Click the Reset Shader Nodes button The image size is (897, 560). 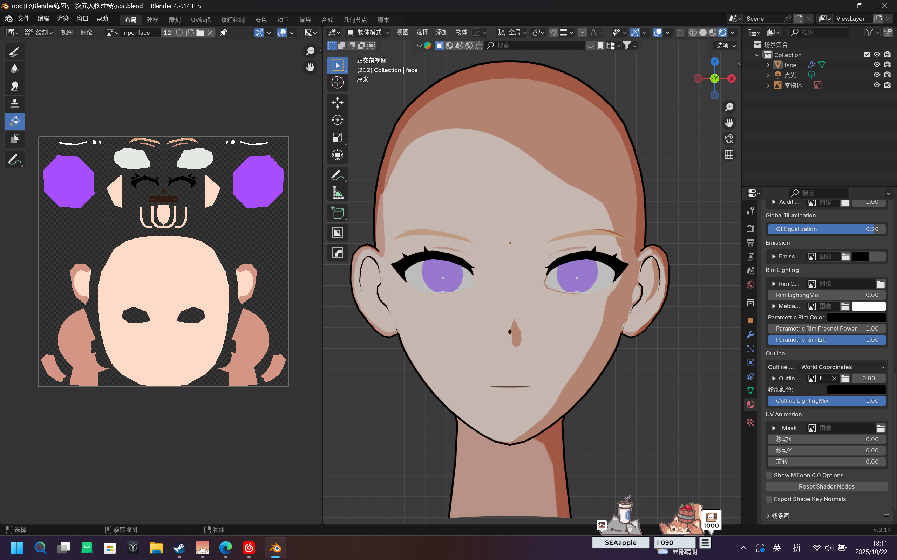[x=826, y=487]
